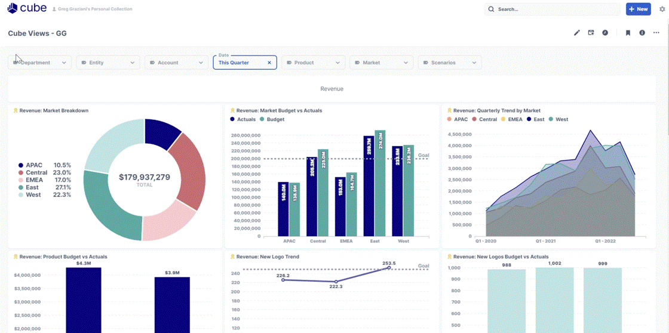The image size is (669, 333).
Task: Open the Revenue: Market Budget vs Actuals title
Action: pos(280,110)
